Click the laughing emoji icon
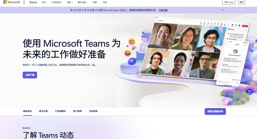Viewport: 257px width, 139px height. [x=128, y=53]
